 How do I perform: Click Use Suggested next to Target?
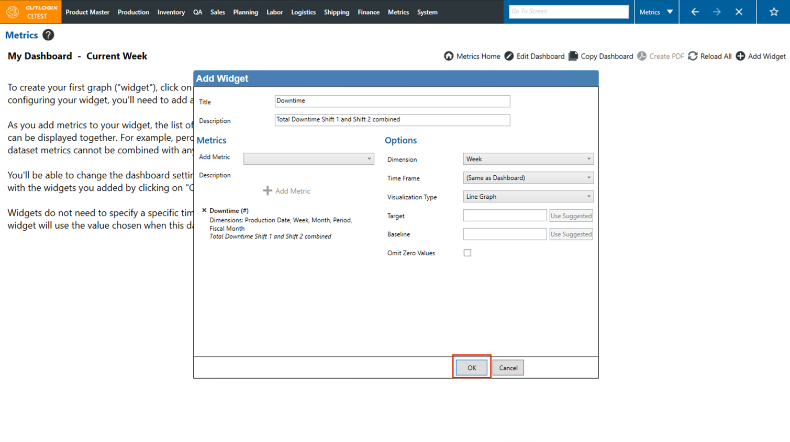(571, 216)
